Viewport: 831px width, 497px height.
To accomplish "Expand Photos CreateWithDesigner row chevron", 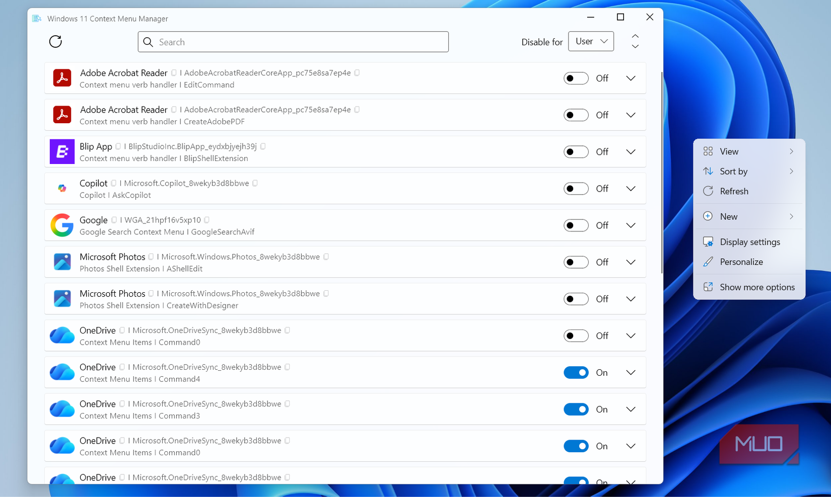I will [x=631, y=298].
